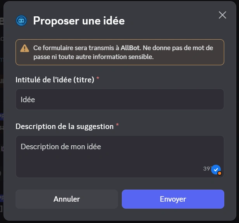The width and height of the screenshot is (239, 223).
Task: Click the AllBot robot avatar icon in header
Action: [x=21, y=21]
